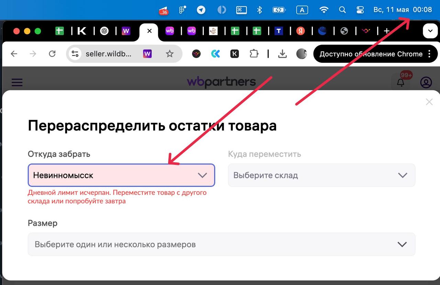Open the Chrome extensions puzzle icon
Viewport: 440px width, 285px height.
254,54
